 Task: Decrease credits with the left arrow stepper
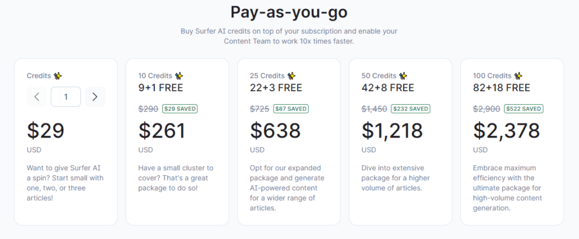click(x=37, y=97)
